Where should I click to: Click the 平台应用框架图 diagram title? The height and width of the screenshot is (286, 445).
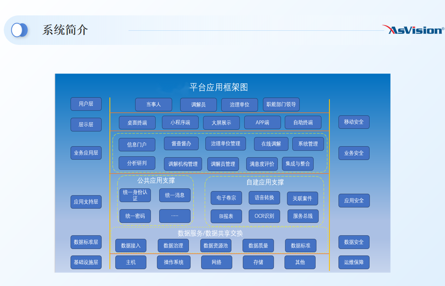(219, 87)
